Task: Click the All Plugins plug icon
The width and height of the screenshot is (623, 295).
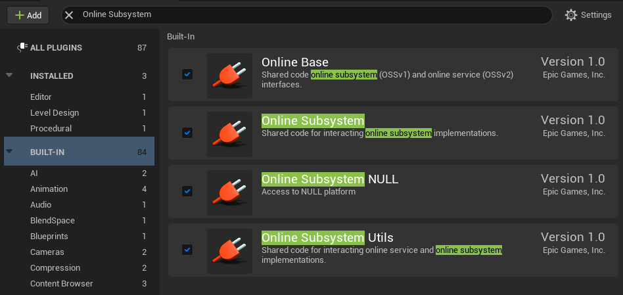Action: point(22,47)
